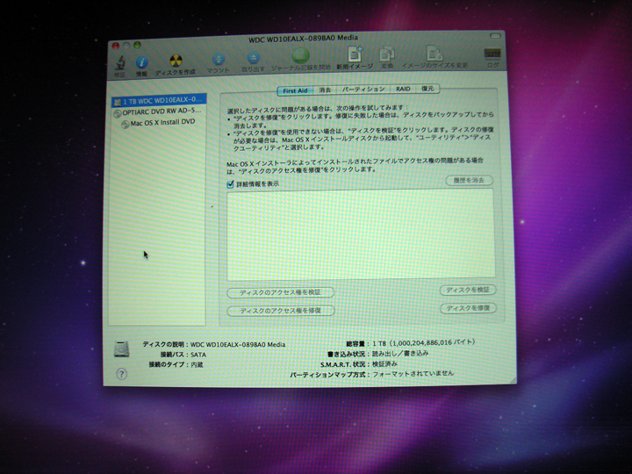Switch to the Partition (パーティション) tab

pos(363,89)
